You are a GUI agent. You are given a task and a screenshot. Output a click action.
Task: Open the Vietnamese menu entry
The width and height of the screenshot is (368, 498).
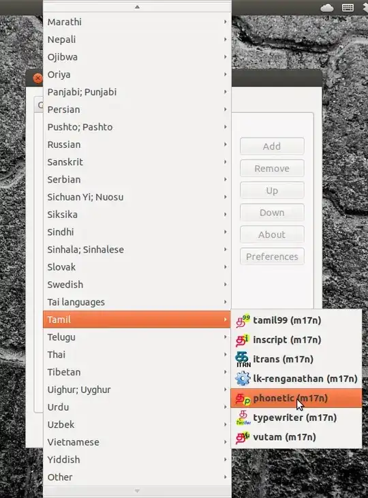137,442
